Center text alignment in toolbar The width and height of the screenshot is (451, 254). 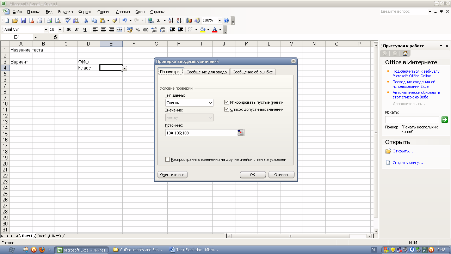tap(103, 30)
